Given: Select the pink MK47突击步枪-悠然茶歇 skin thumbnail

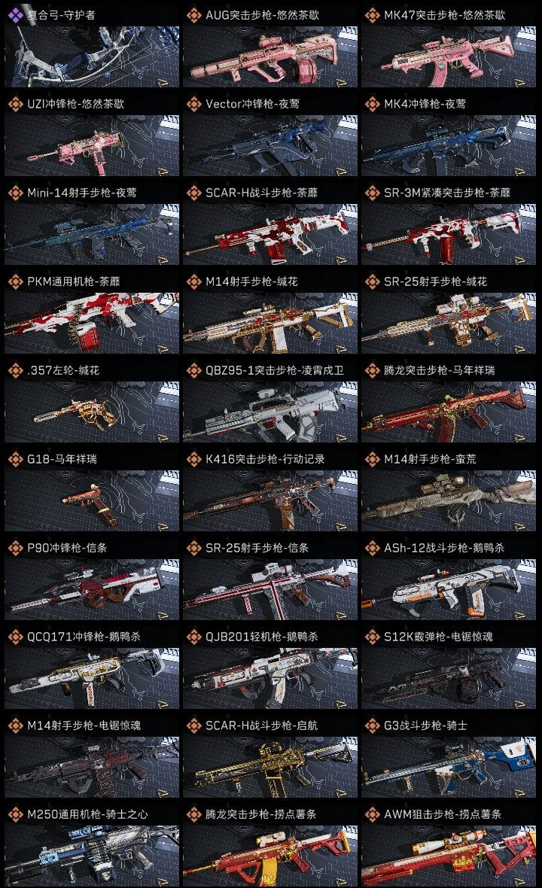Looking at the screenshot, I should pyautogui.click(x=449, y=56).
